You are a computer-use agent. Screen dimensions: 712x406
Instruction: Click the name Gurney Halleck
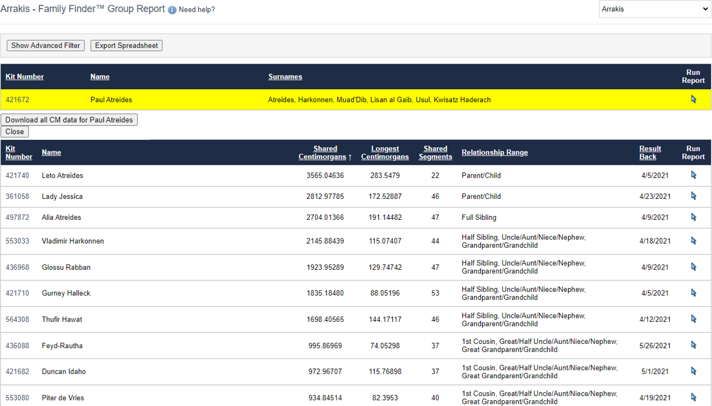click(x=66, y=293)
